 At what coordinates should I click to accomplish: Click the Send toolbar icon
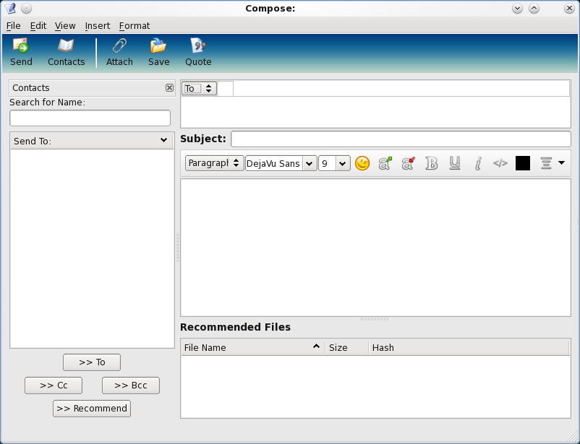coord(21,52)
